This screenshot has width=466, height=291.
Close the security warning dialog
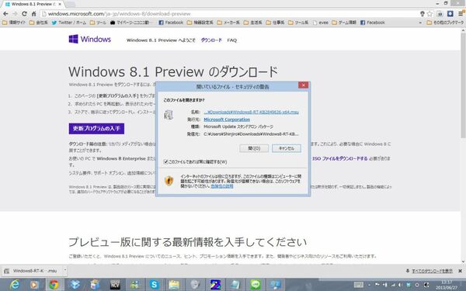click(303, 85)
